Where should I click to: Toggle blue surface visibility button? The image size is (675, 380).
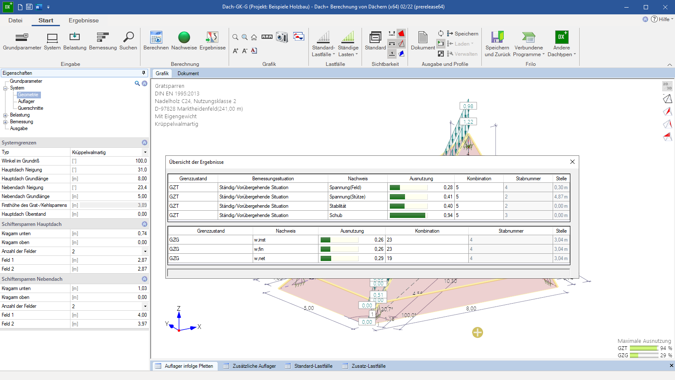pos(402,54)
